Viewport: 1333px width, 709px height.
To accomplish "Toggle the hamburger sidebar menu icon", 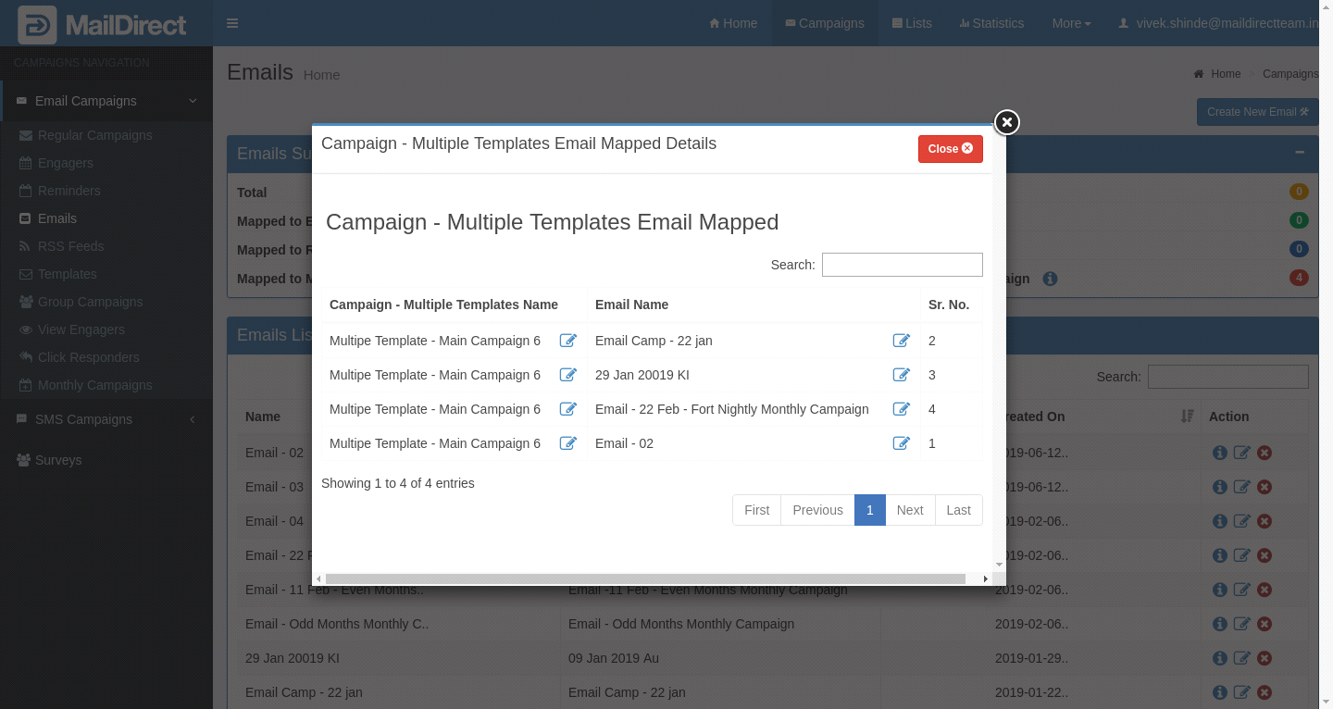I will 232,23.
